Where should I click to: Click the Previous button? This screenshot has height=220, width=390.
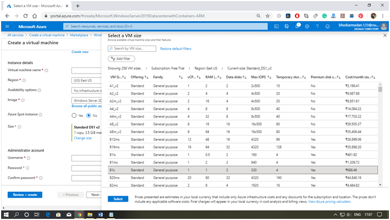71,194
